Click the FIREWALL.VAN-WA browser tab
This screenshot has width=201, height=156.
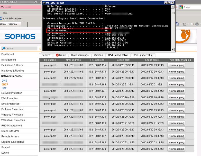pyautogui.click(x=10, y=24)
